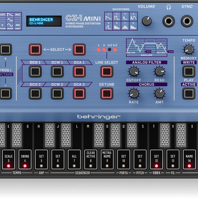Click the line 2 LED indicator
The width and height of the screenshot is (198, 198).
(104, 49)
